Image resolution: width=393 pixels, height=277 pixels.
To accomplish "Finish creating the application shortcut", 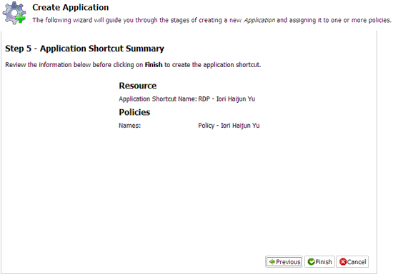I will pyautogui.click(x=319, y=262).
